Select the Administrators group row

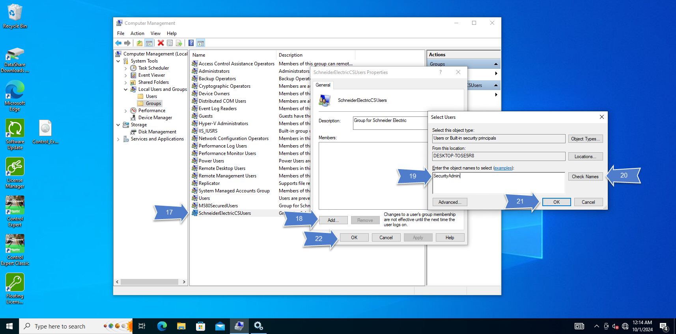pyautogui.click(x=214, y=71)
